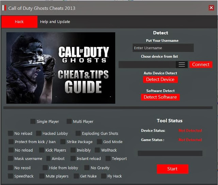The height and width of the screenshot is (185, 218).
Task: Click the Detect Device button
Action: (160, 80)
